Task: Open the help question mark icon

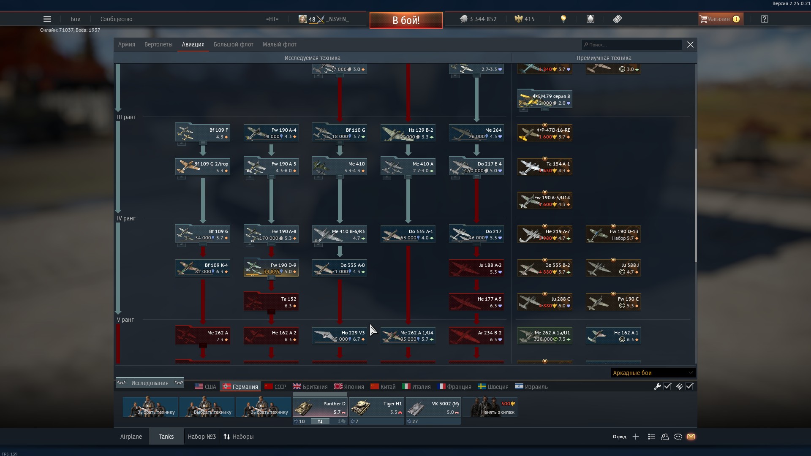Action: (765, 19)
